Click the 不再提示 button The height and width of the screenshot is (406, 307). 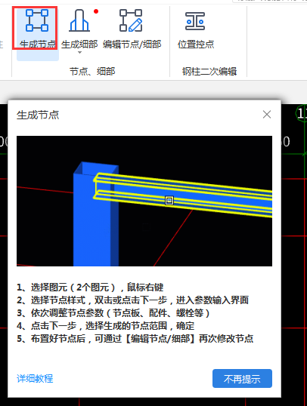242,379
